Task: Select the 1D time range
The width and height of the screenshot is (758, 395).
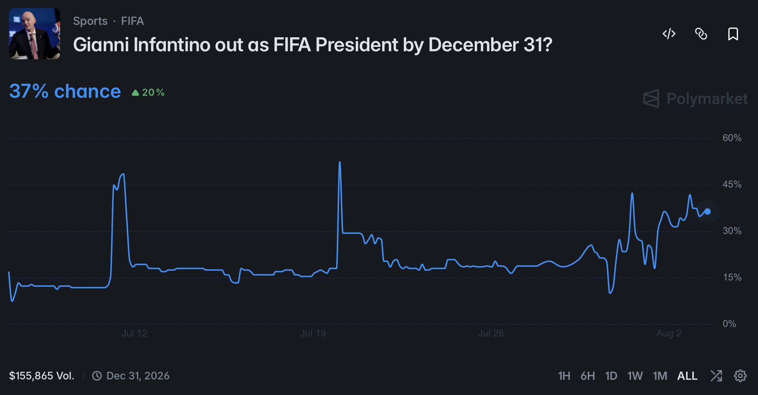Action: pyautogui.click(x=611, y=376)
